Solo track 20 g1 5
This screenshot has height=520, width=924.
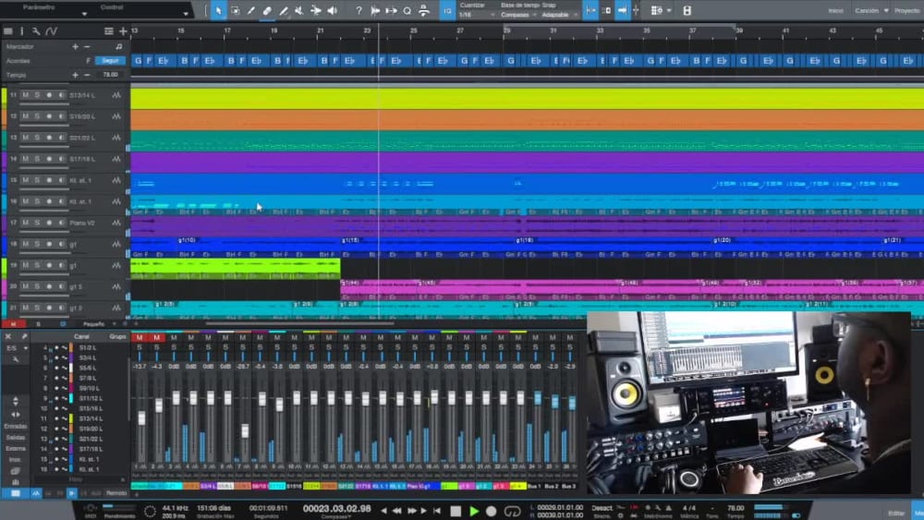tap(37, 286)
